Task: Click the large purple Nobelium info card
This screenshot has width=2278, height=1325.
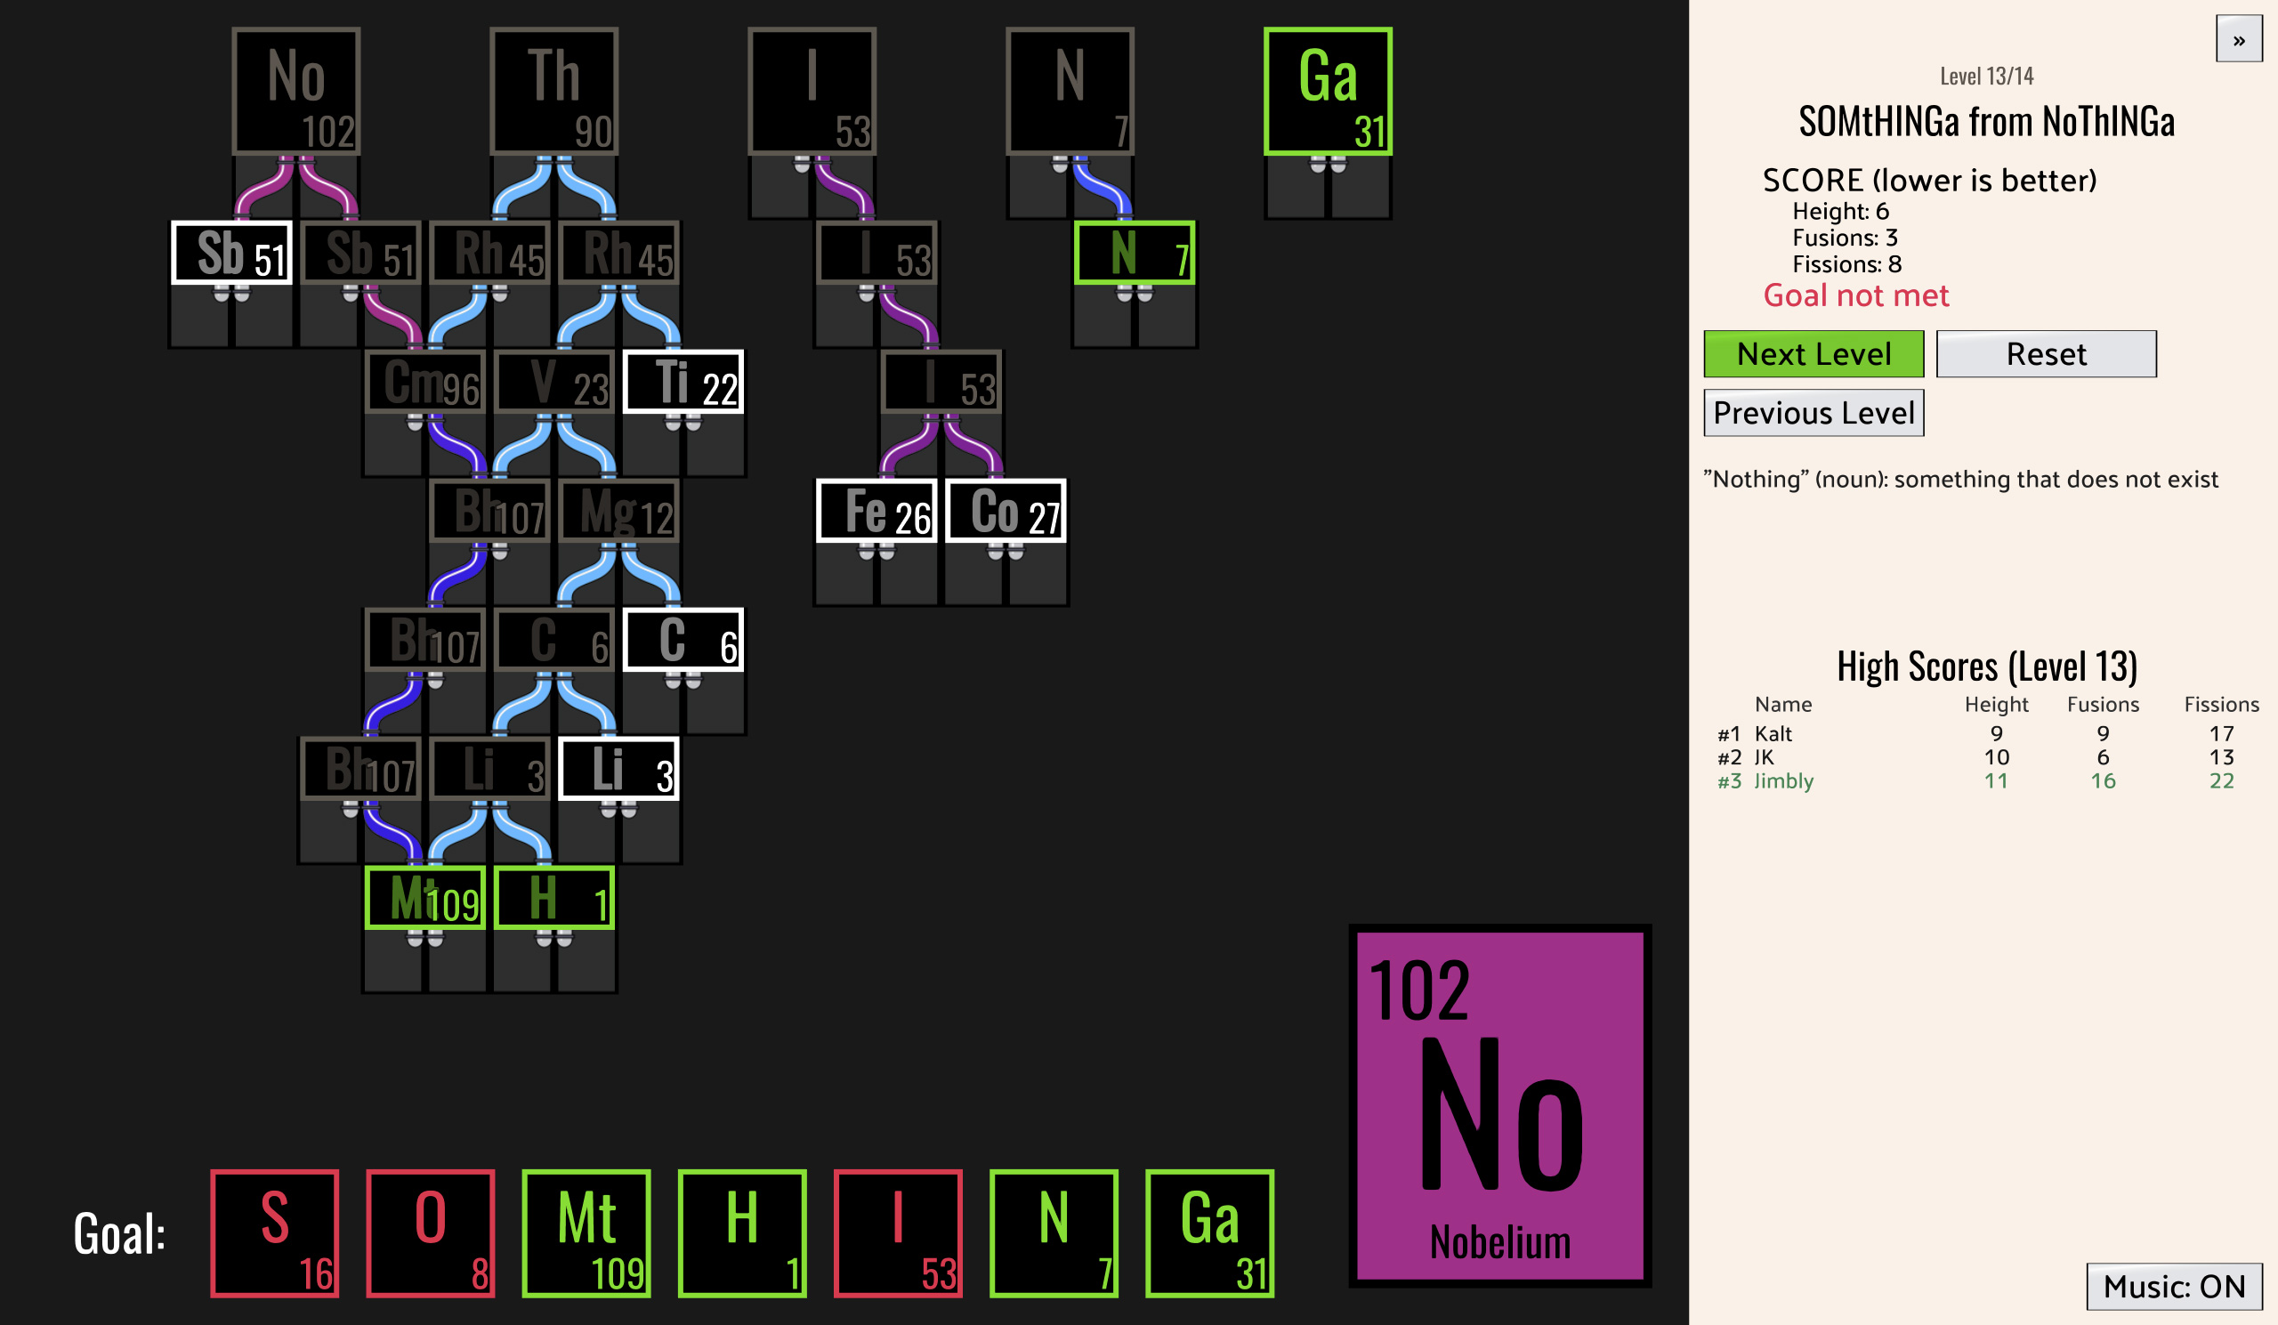Action: 1498,1105
